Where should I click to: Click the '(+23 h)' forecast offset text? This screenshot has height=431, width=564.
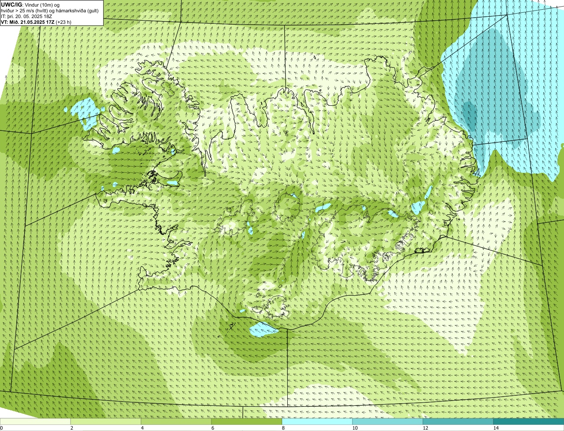click(63, 22)
